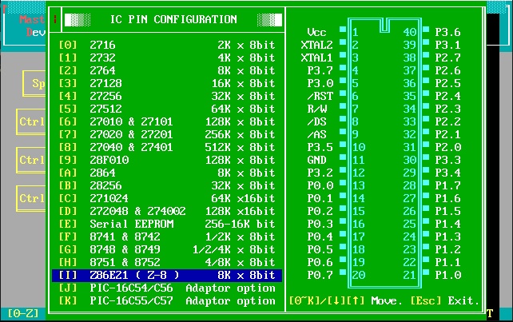513x322 pixels.
Task: Pick the 27128 16K x 8bit device
Action: [167, 83]
